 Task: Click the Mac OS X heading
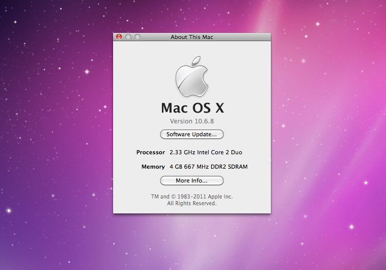(x=193, y=108)
